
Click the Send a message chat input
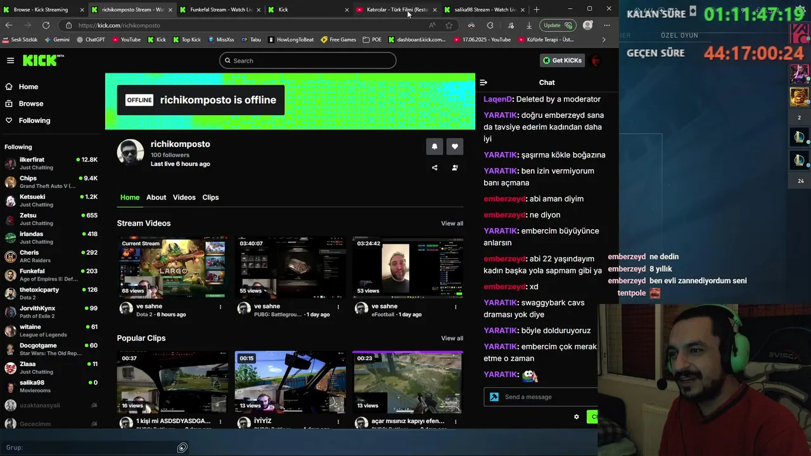point(540,397)
